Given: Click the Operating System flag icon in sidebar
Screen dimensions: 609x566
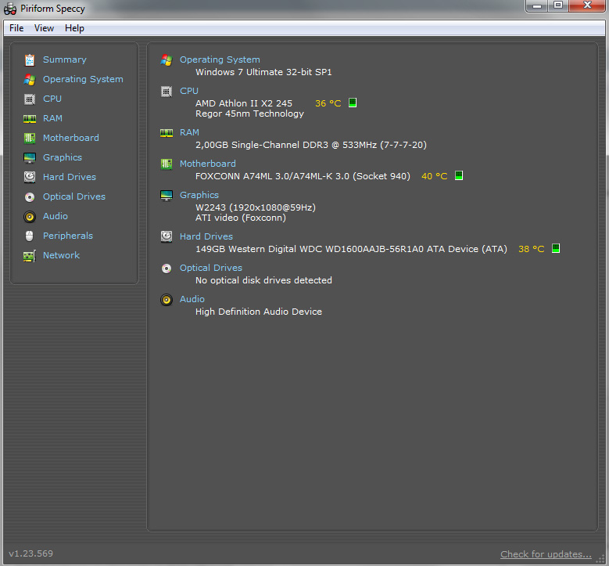Looking at the screenshot, I should click(x=30, y=79).
